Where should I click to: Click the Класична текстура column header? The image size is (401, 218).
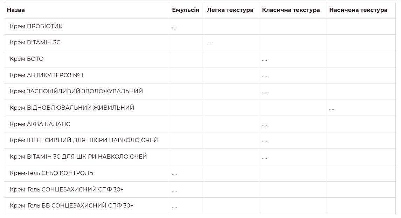291,10
